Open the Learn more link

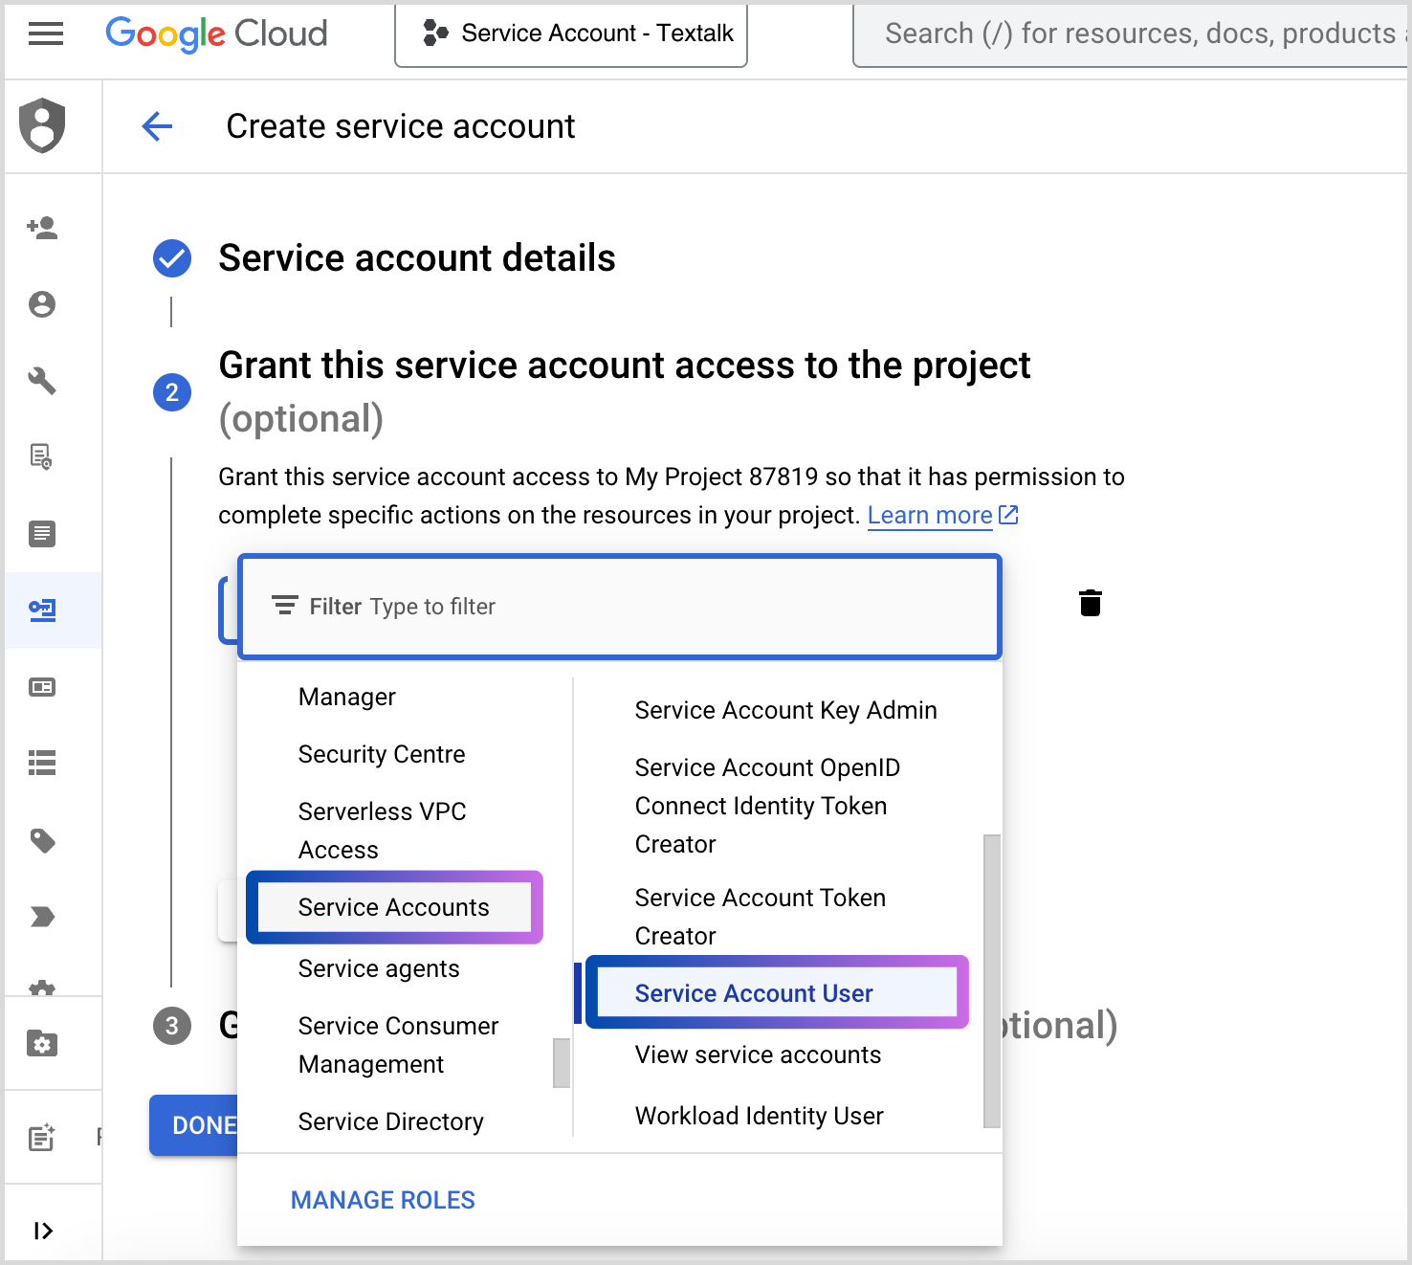pos(930,515)
